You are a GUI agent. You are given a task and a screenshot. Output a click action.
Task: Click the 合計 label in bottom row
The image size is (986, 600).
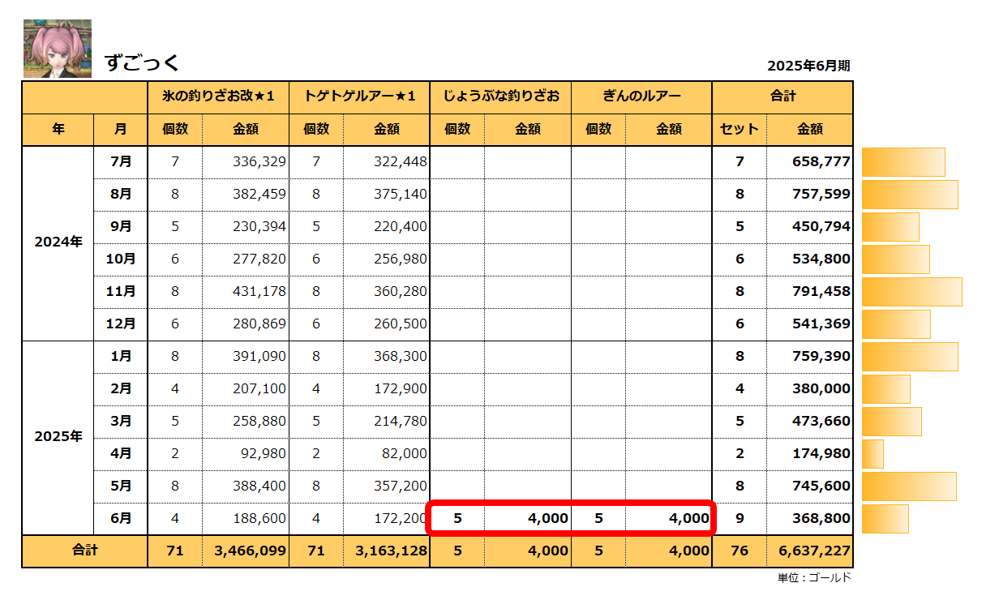[84, 551]
